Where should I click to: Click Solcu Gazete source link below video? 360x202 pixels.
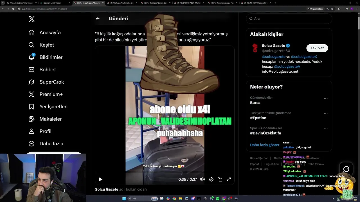107,189
